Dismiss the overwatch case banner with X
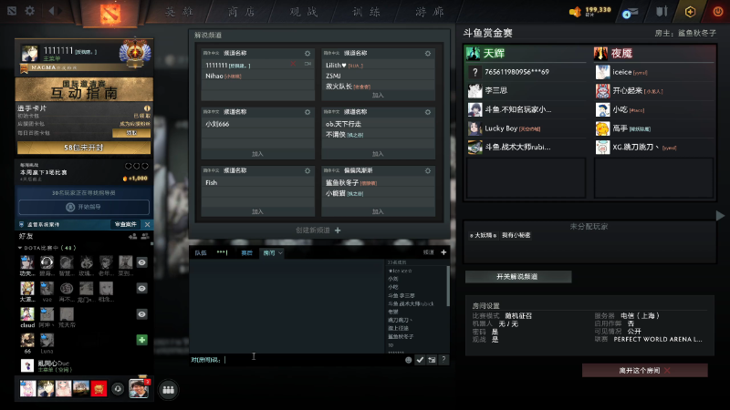Viewport: 730px width, 410px height. tap(147, 224)
